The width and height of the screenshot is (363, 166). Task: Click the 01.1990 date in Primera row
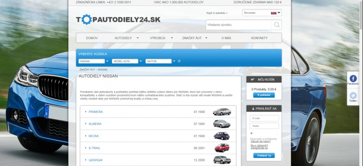coord(199,112)
